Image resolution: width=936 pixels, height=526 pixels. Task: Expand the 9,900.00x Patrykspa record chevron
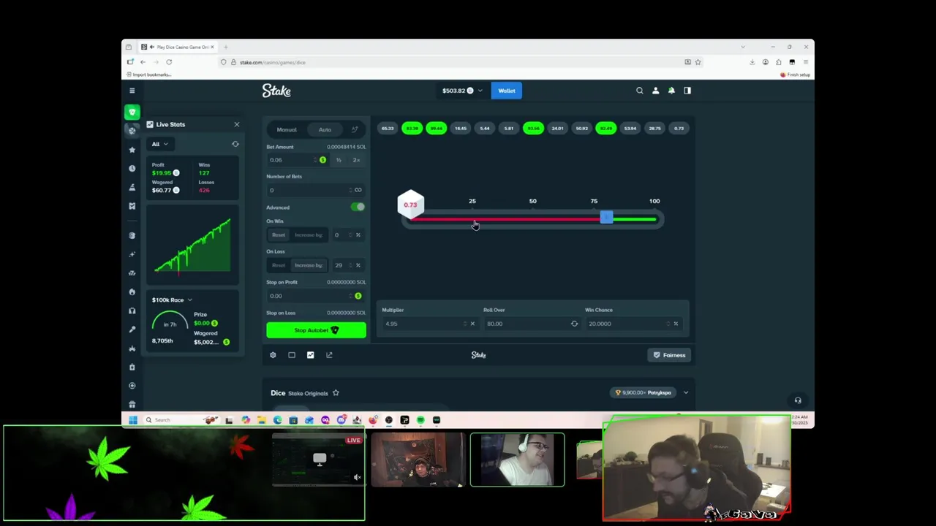[685, 393]
